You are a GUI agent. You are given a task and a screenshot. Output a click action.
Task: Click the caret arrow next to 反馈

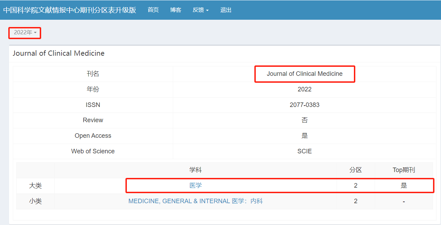click(207, 10)
